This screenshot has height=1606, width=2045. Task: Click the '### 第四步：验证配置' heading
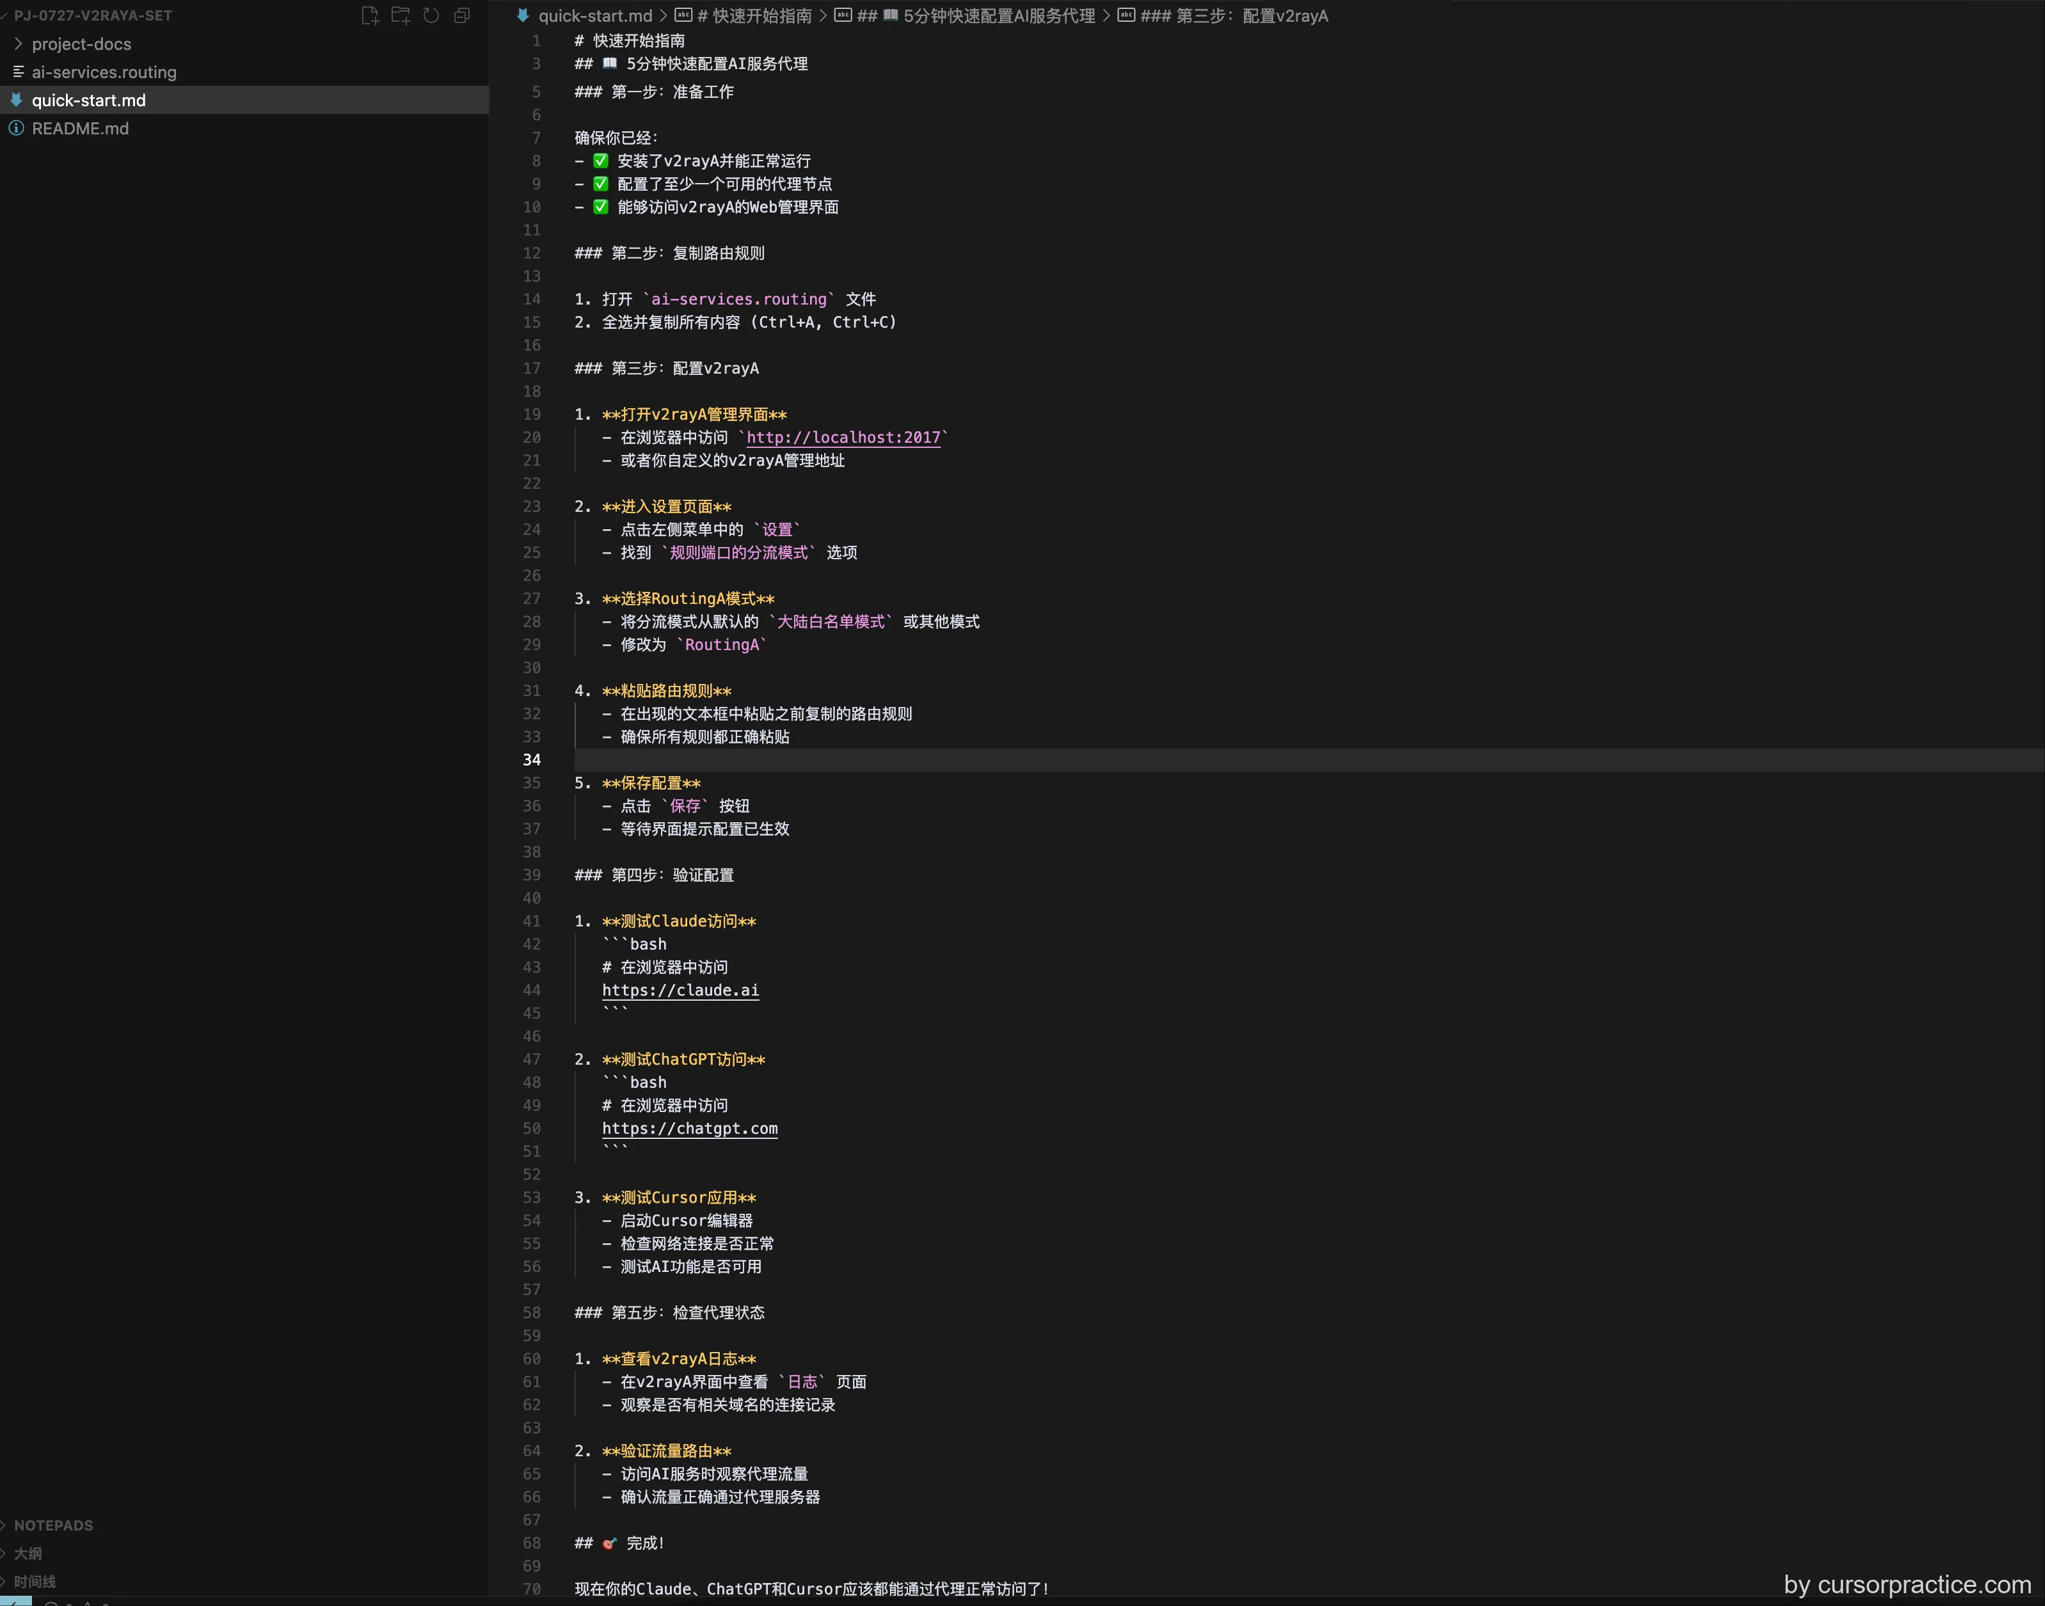tap(655, 875)
